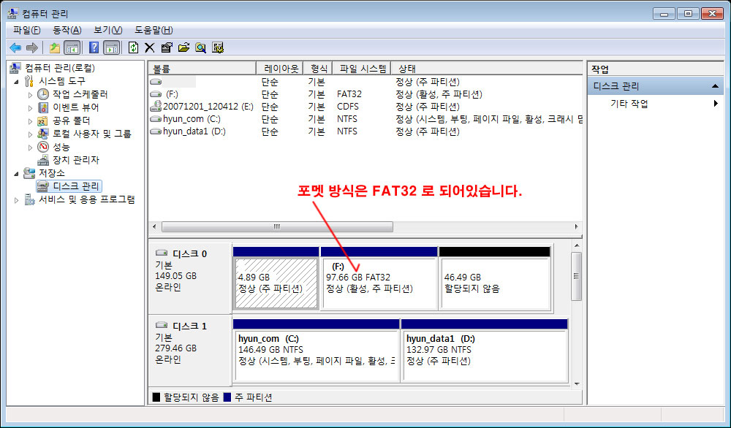The image size is (731, 428).
Task: Expand the 서비스 및 응용 프로그램 node arrow
Action: click(17, 200)
